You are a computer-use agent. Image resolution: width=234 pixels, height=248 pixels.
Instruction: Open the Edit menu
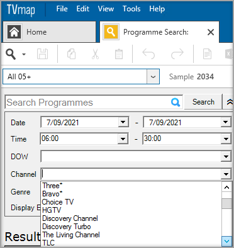(83, 9)
